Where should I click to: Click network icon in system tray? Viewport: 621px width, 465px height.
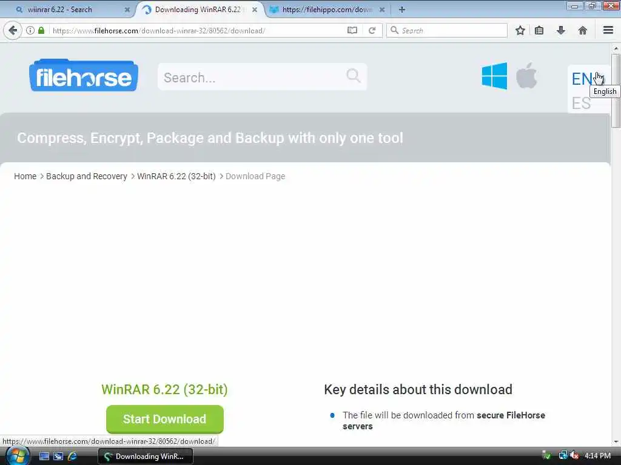click(x=563, y=456)
